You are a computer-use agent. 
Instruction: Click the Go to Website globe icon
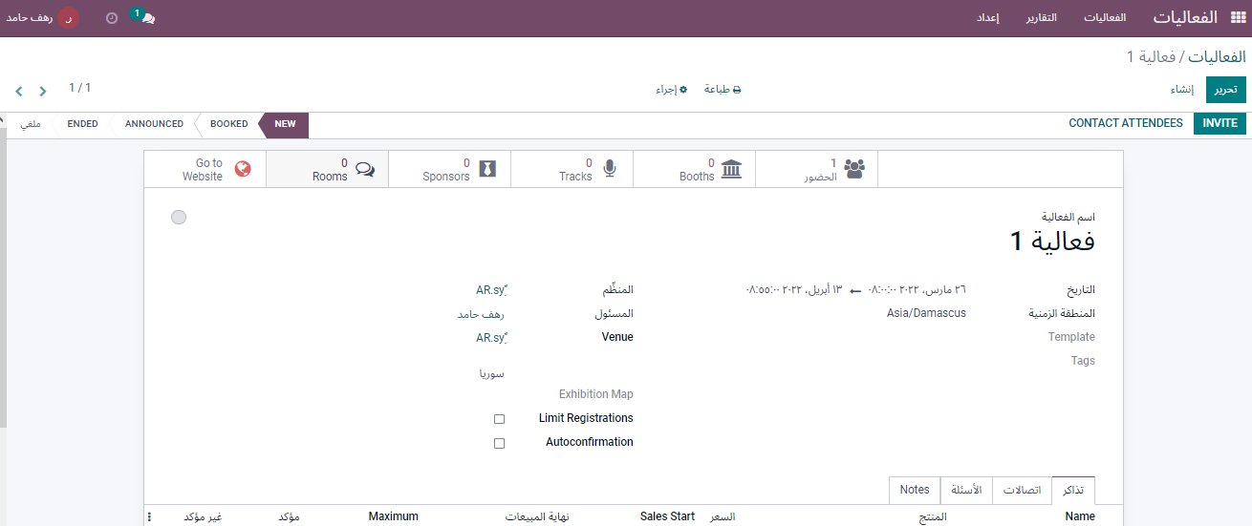click(x=243, y=169)
